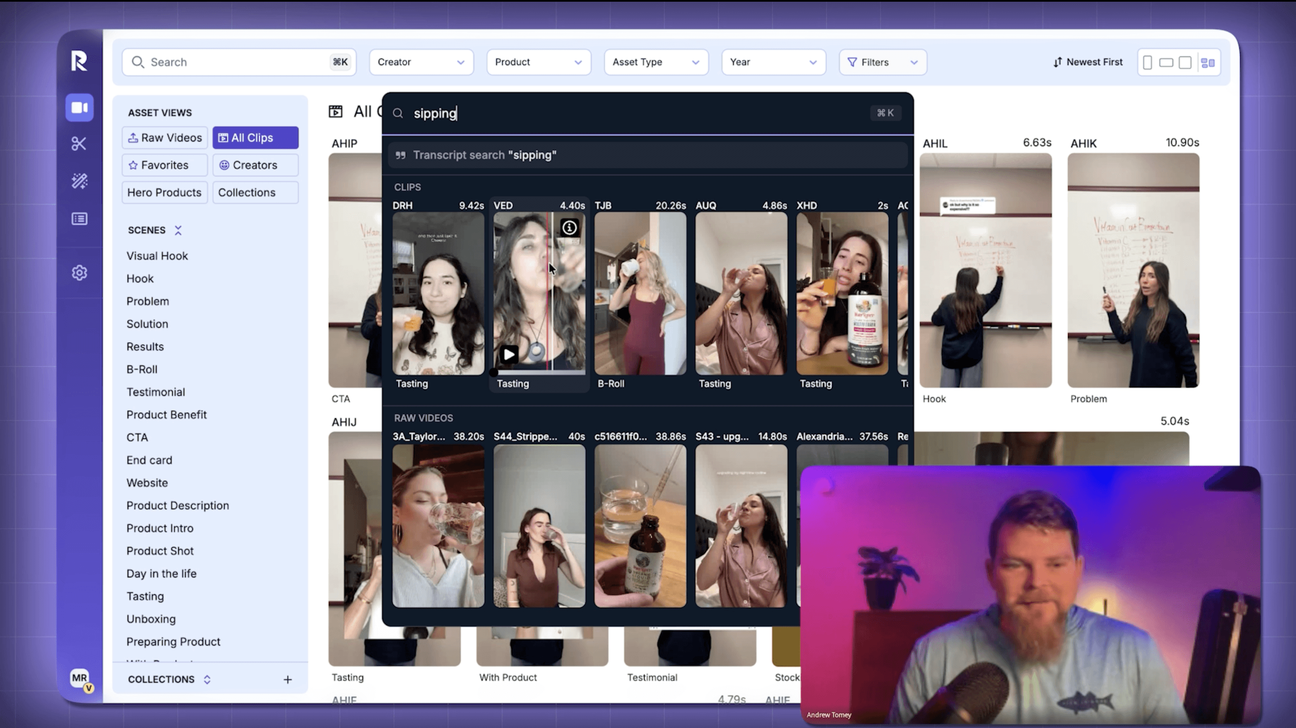Open the list view sidebar icon
This screenshot has height=728, width=1296.
click(x=79, y=219)
